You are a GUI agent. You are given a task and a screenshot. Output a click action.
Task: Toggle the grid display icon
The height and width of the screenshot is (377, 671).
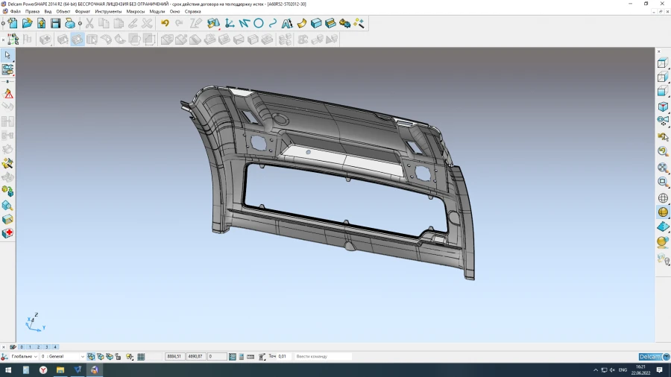click(x=141, y=357)
